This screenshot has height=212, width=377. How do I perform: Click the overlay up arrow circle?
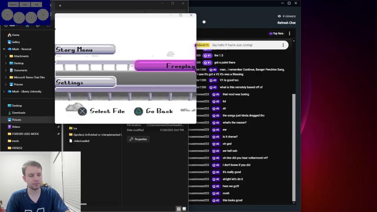pyautogui.click(x=31, y=17)
